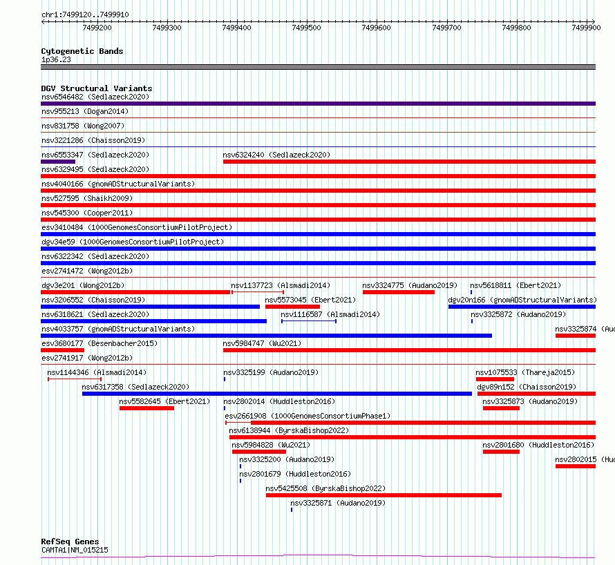Select nsv6317358 (Sedlazeck2020) label
Screen dimensions: 615x565
[x=135, y=387]
